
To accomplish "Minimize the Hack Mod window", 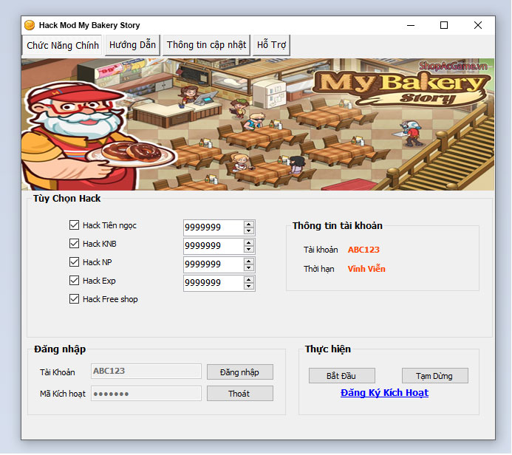I will click(411, 25).
